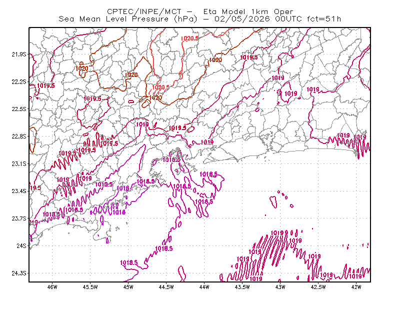Select the 44W longitude axis label
This screenshot has height=309, width=400.
point(204,287)
